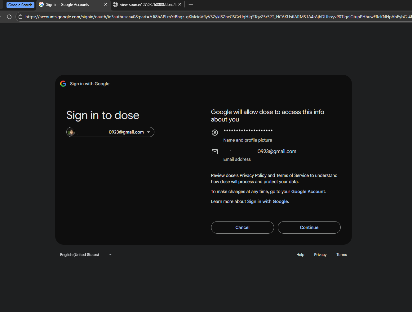Click the new tab plus icon
Screen dimensions: 412x312
coord(191,4)
